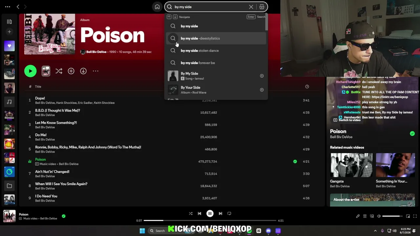420x236 pixels.
Task: Open the play queue
Action: pos(365,216)
